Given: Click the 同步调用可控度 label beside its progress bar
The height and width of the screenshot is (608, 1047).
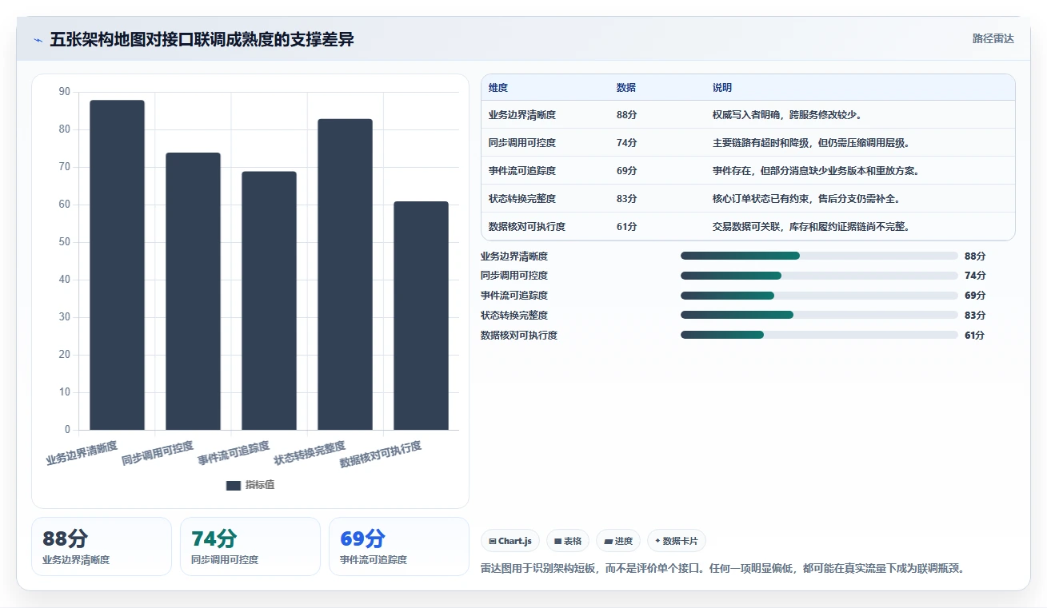Looking at the screenshot, I should click(514, 276).
